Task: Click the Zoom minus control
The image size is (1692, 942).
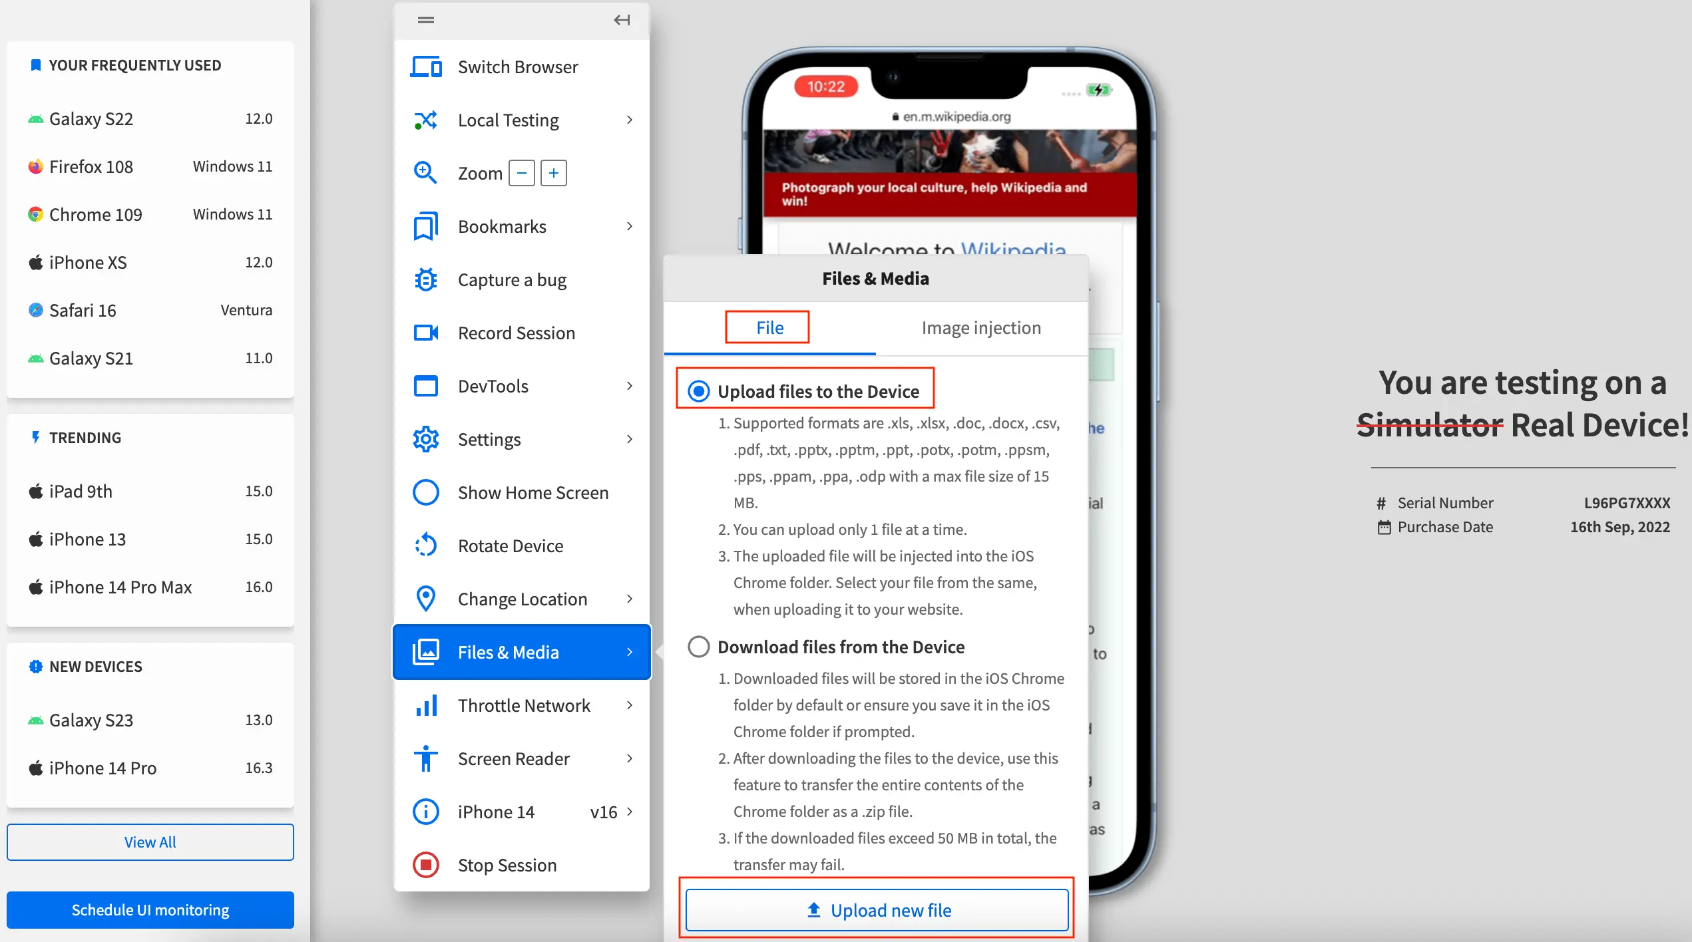Action: point(521,173)
